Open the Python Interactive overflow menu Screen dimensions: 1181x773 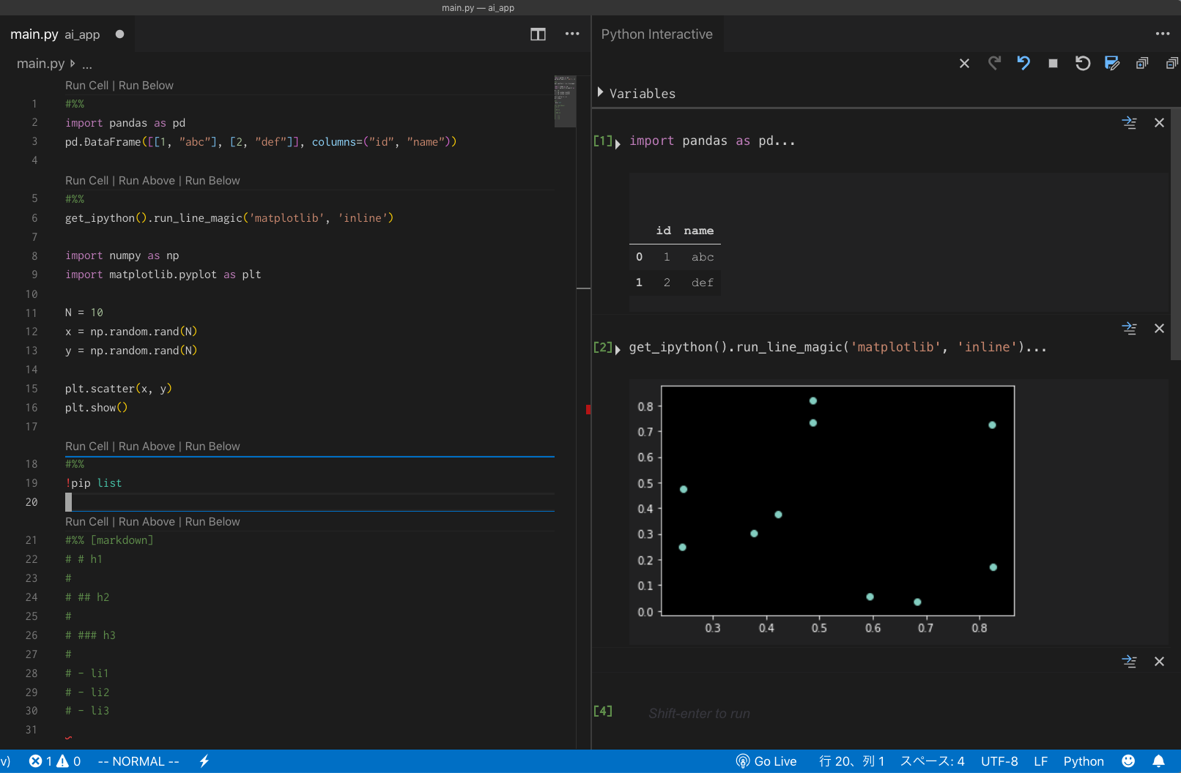click(1163, 34)
